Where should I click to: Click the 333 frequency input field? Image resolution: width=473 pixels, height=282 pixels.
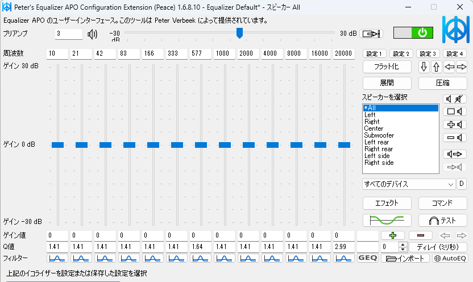pos(176,53)
